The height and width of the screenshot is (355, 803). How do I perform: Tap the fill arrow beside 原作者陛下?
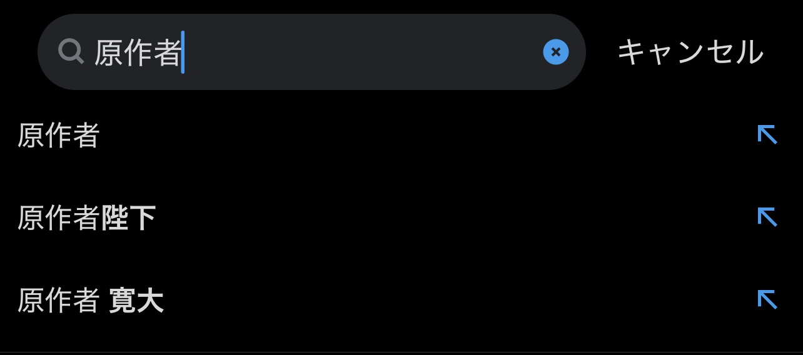[x=767, y=217]
